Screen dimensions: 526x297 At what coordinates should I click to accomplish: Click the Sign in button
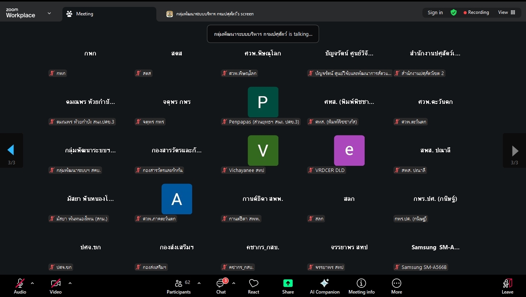435,12
